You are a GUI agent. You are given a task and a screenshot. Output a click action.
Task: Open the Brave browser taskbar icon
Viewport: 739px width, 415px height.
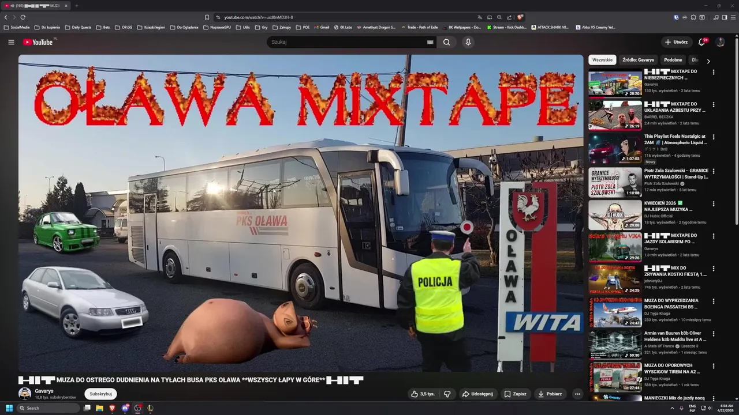pyautogui.click(x=112, y=408)
